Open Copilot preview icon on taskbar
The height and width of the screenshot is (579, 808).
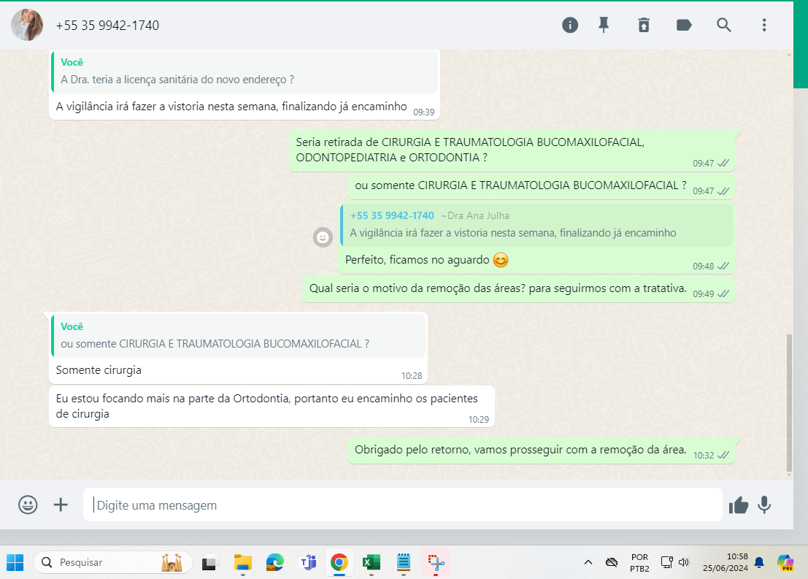[x=786, y=562]
